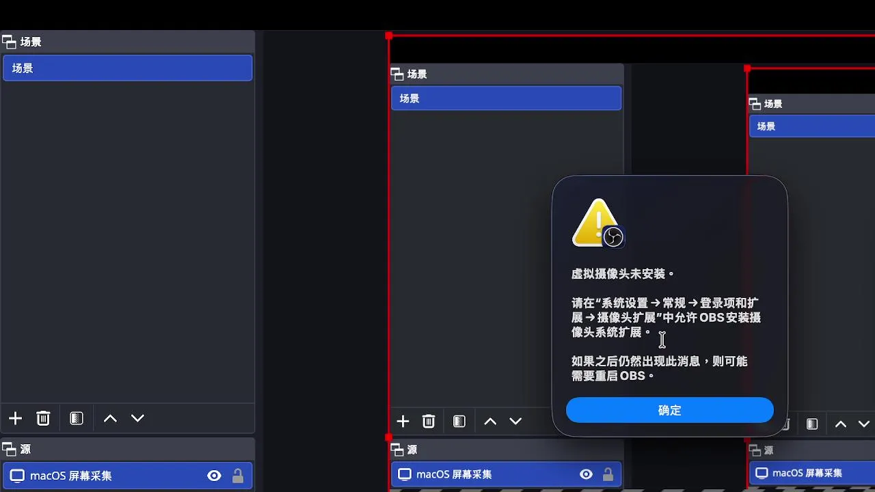Open scene filters in main 场景 dock

point(77,418)
